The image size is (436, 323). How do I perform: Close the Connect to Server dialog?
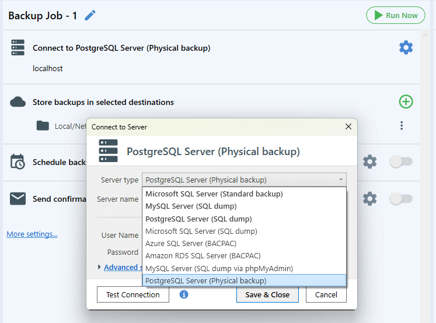[348, 127]
